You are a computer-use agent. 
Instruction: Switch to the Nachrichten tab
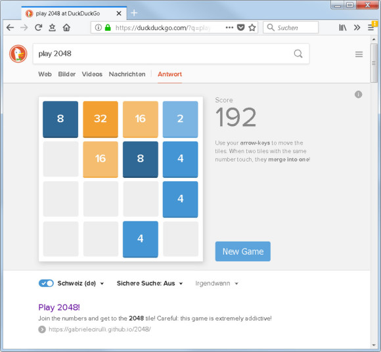pos(127,74)
